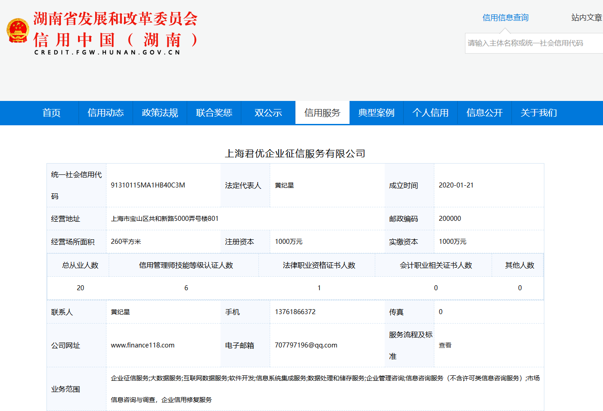Image resolution: width=603 pixels, height=411 pixels.
Task: Open the 双公示 section
Action: [x=268, y=113]
